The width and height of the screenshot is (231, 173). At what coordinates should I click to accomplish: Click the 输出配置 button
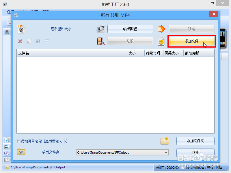130,29
